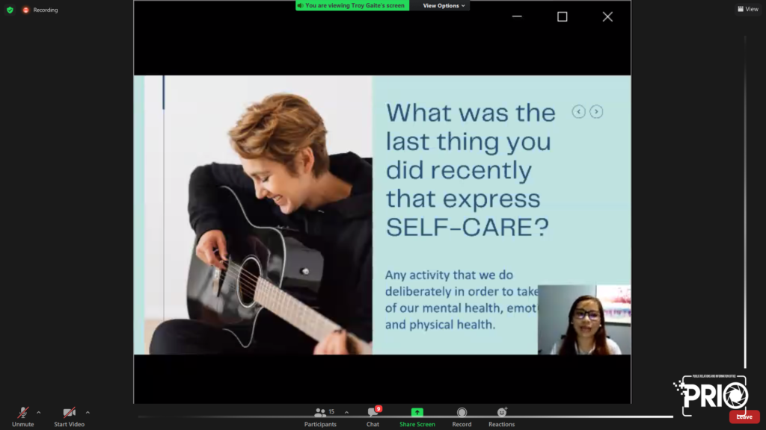Click the red Recording indicator

pyautogui.click(x=26, y=10)
